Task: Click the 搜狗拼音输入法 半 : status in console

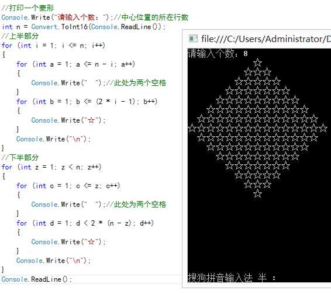Action: [232, 278]
